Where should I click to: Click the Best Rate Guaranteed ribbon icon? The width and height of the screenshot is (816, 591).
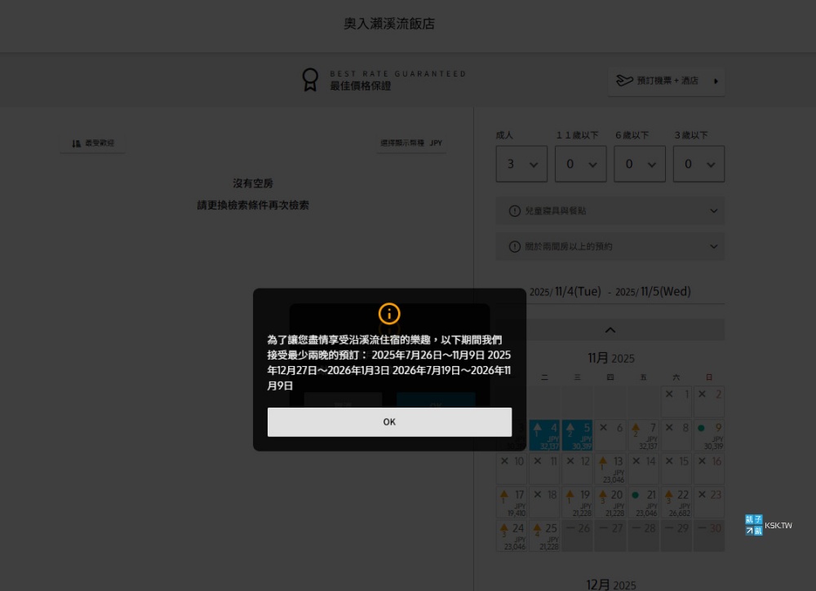point(310,79)
